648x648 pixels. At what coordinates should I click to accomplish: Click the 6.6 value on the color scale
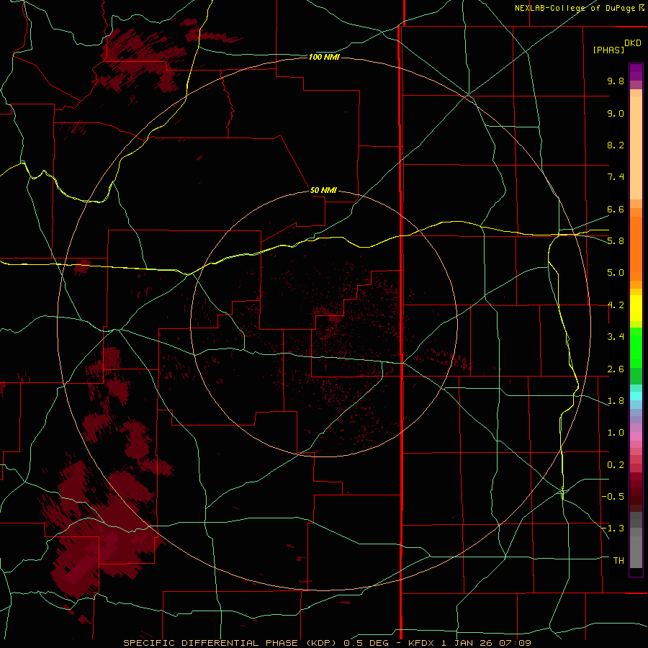616,209
